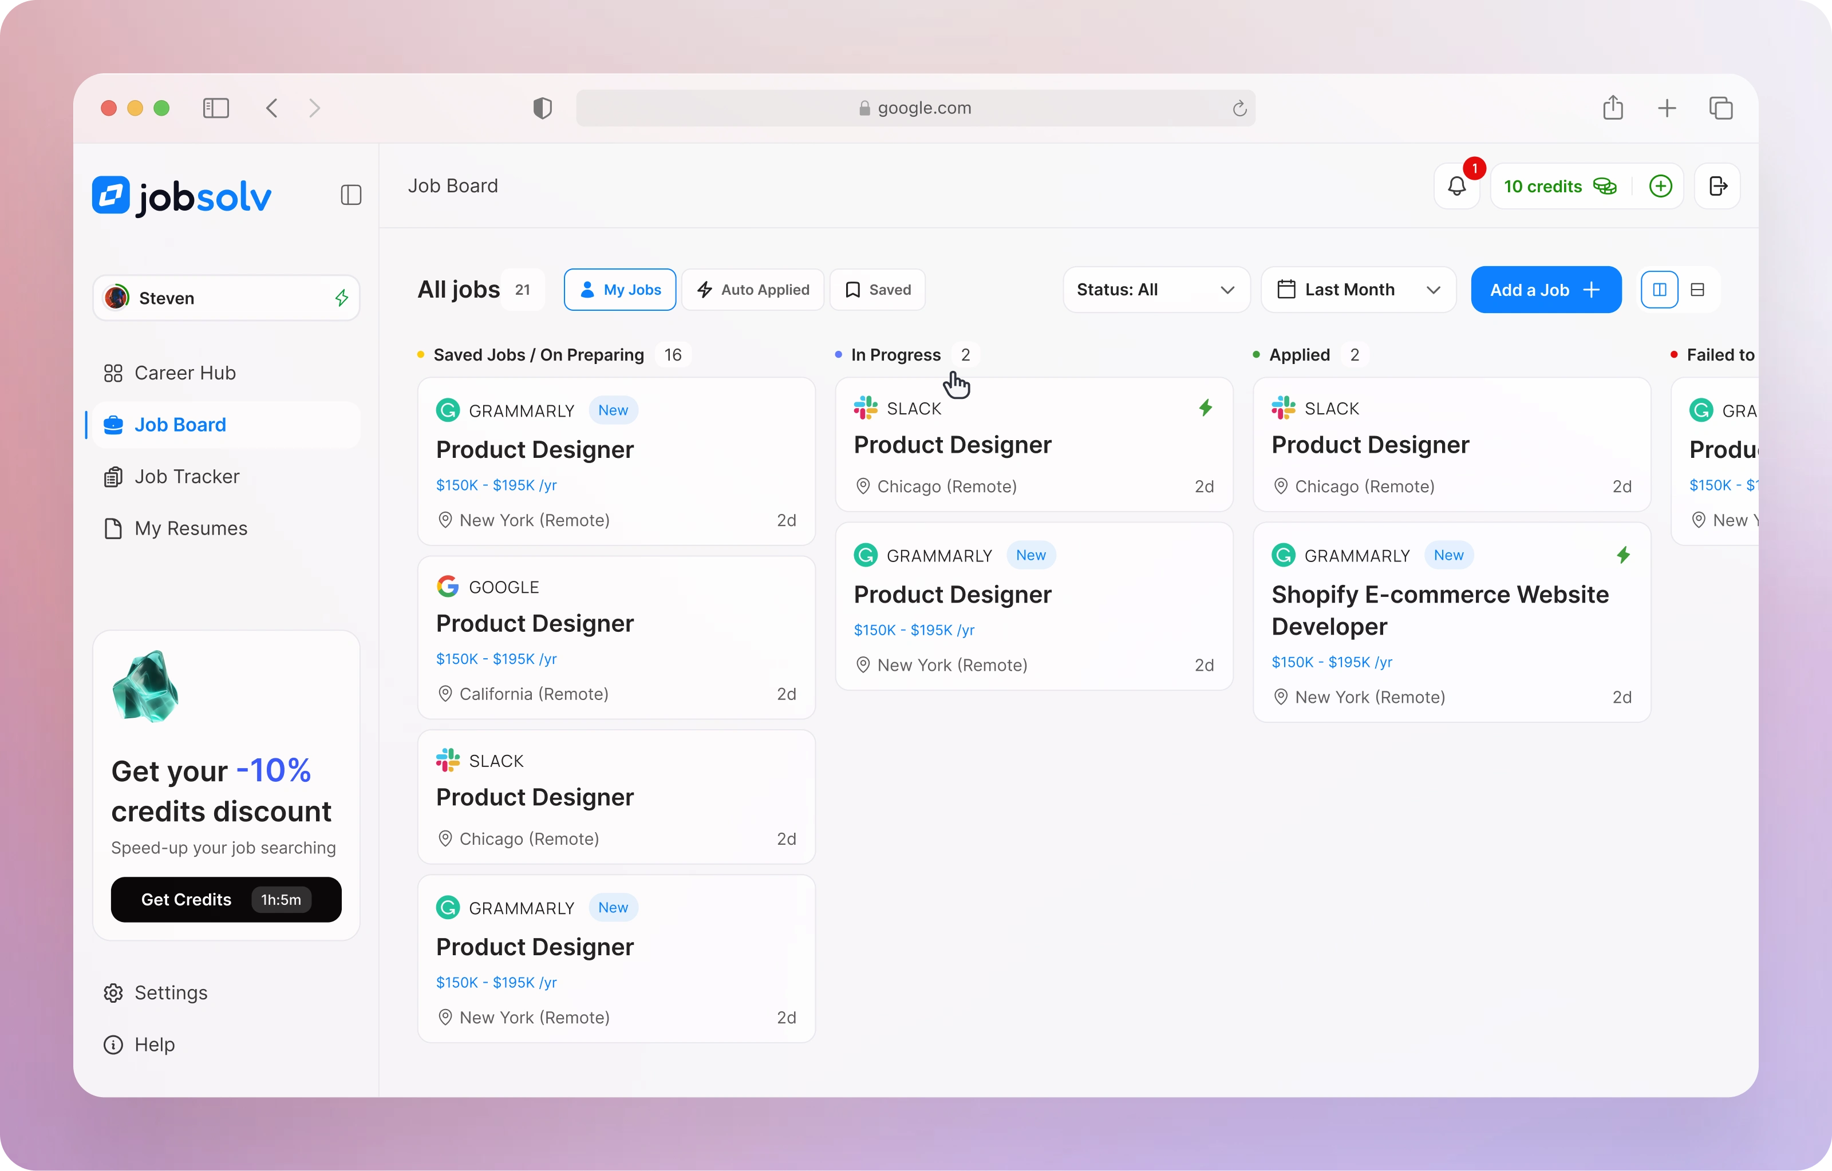Viewport: 1832px width, 1171px height.
Task: Open the Google Product Designer job card
Action: 615,637
